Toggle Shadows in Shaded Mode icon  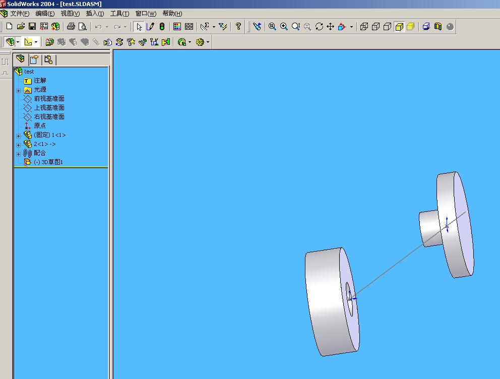pyautogui.click(x=426, y=27)
